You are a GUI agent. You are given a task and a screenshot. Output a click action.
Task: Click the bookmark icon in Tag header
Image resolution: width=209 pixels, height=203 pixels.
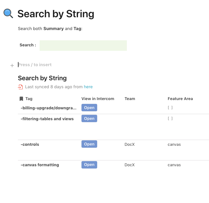click(x=21, y=99)
